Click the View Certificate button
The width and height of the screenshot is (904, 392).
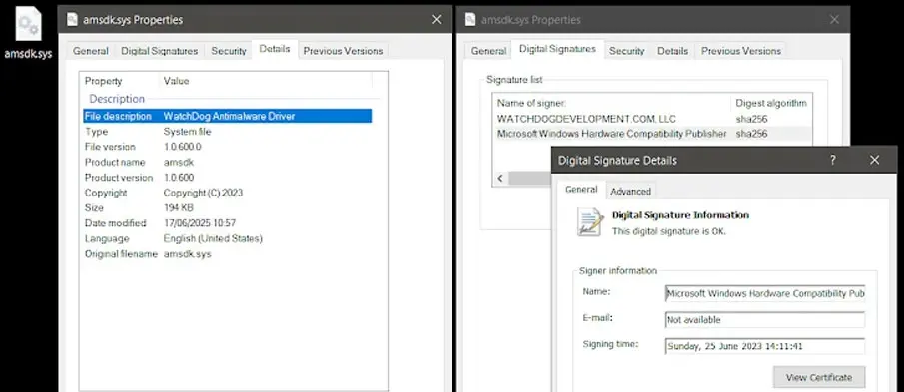[x=819, y=378]
